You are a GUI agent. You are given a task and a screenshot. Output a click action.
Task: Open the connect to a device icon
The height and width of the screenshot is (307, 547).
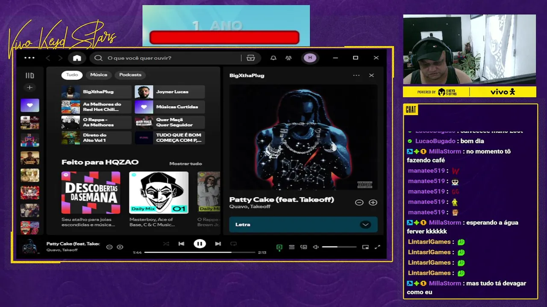click(x=304, y=247)
